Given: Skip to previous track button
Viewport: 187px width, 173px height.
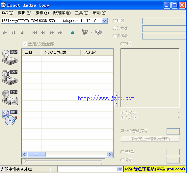Looking at the screenshot, I should pyautogui.click(x=35, y=33).
